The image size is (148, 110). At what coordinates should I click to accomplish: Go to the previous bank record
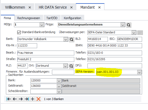(x=15, y=99)
